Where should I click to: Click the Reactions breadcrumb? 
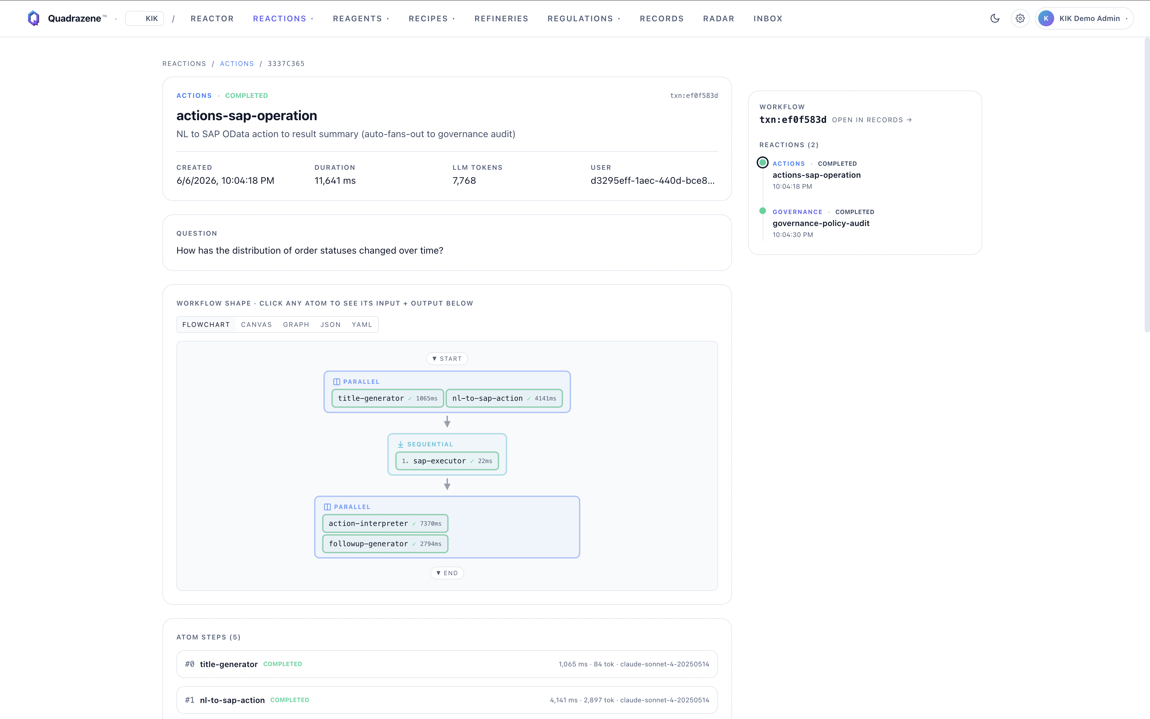click(184, 63)
